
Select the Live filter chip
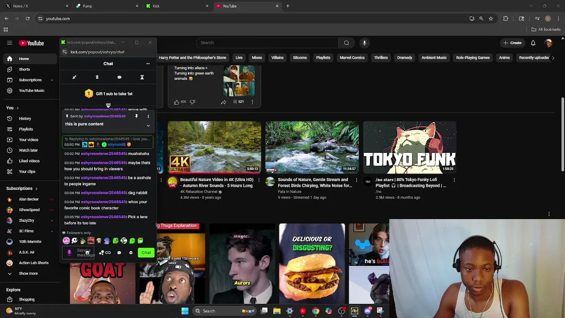239,58
